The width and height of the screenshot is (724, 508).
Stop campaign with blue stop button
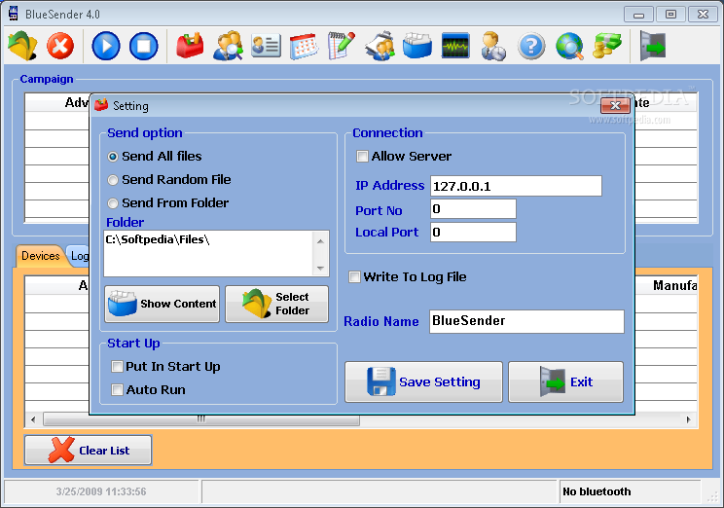[x=144, y=46]
